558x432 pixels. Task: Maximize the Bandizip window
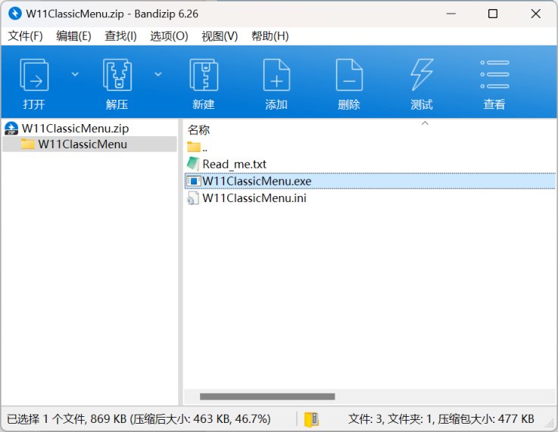coord(493,14)
